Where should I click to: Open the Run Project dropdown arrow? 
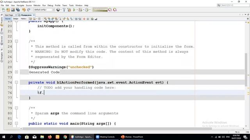point(77,10)
